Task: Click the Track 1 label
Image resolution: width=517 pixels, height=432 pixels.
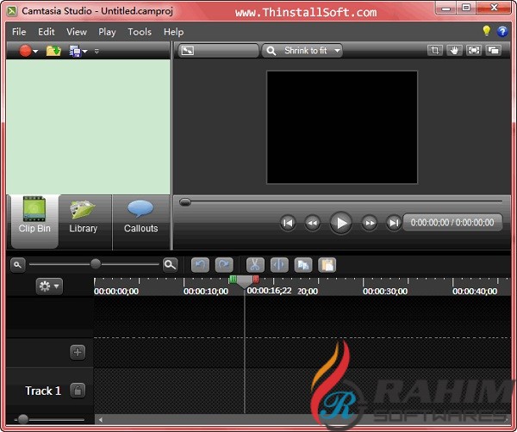Action: click(x=43, y=392)
